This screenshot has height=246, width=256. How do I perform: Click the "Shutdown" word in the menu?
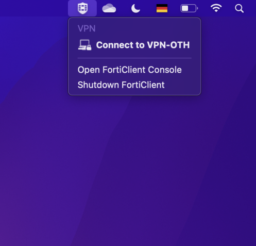click(98, 85)
